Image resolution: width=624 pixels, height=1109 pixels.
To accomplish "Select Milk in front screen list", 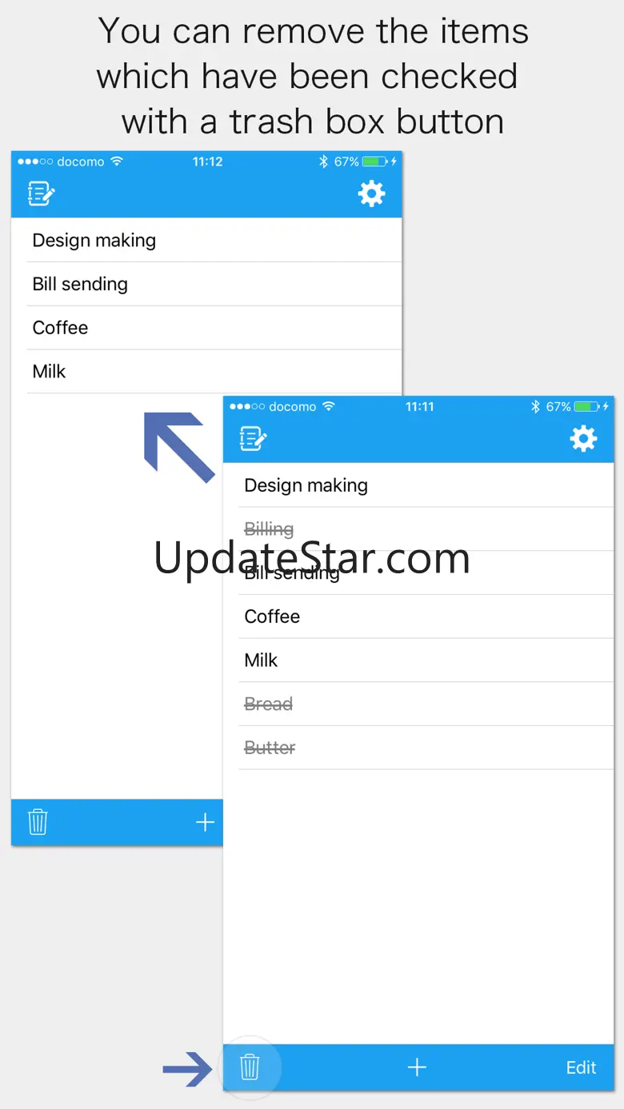I will pyautogui.click(x=418, y=660).
